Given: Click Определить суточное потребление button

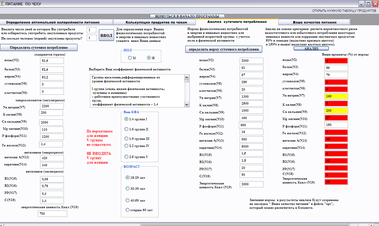Looking at the screenshot, I should pyautogui.click(x=39, y=48).
